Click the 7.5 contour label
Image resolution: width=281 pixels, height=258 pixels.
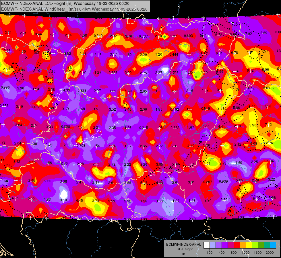(235, 24)
